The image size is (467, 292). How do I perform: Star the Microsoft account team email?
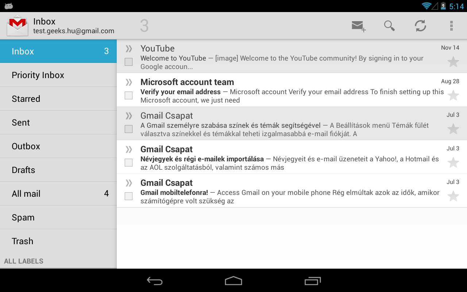tap(453, 95)
